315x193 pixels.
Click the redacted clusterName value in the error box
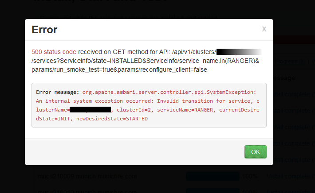pyautogui.click(x=90, y=110)
